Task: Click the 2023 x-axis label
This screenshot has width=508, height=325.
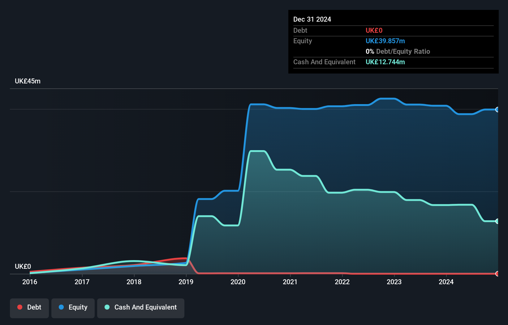Action: pos(394,282)
